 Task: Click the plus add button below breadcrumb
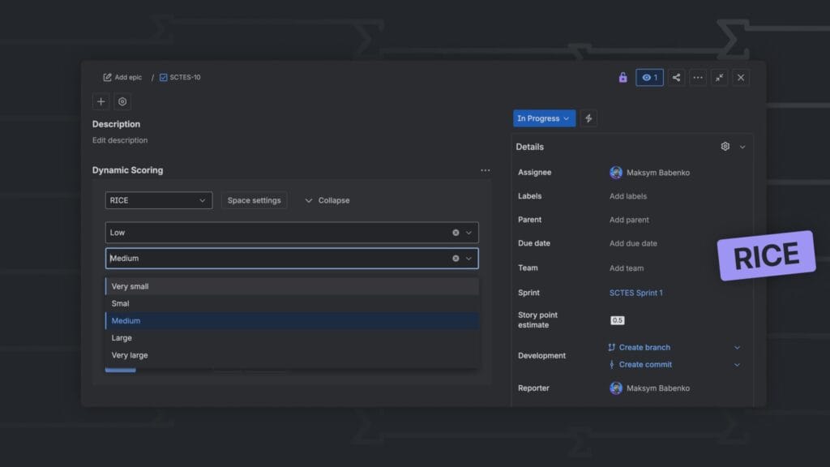coord(101,102)
